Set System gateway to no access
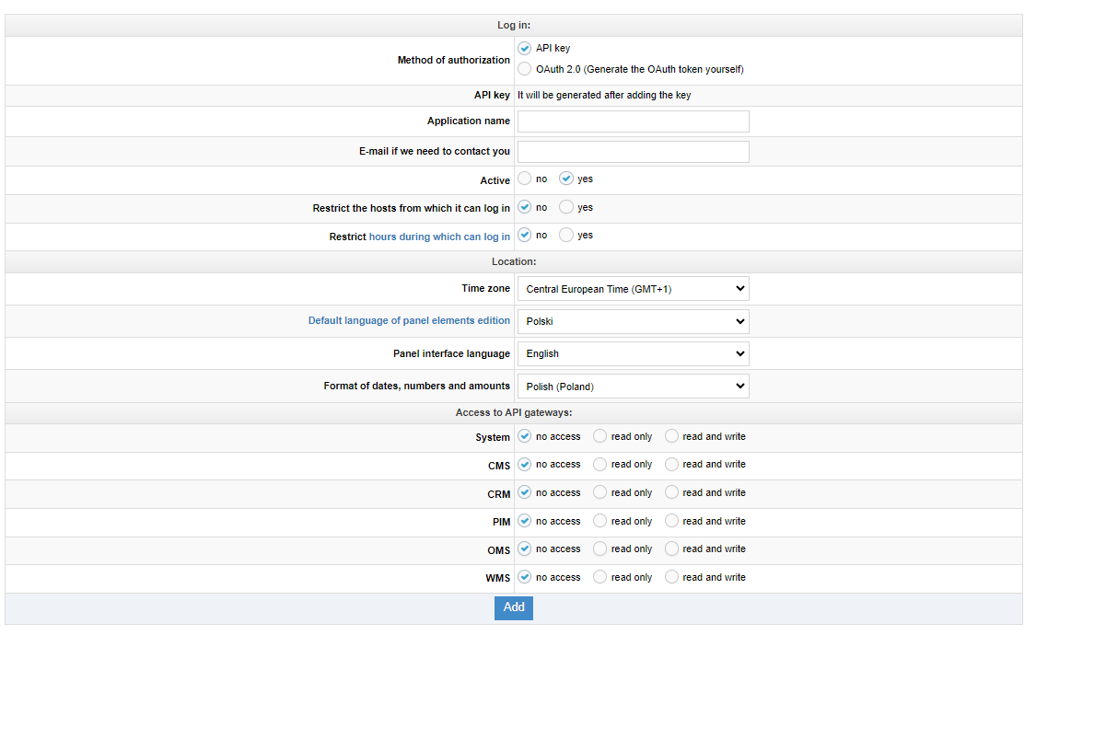Viewport: 1106px width, 739px height. (x=525, y=435)
